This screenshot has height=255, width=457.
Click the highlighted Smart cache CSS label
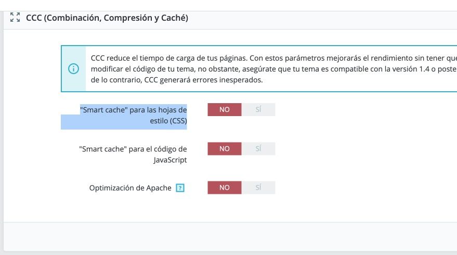[x=133, y=115]
